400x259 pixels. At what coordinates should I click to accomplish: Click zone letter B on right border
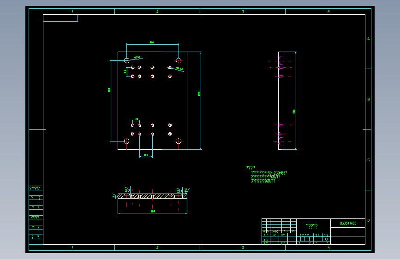tap(368, 99)
